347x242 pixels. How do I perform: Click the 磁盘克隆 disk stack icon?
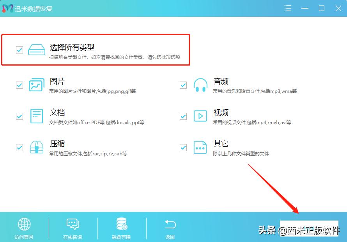click(x=121, y=224)
